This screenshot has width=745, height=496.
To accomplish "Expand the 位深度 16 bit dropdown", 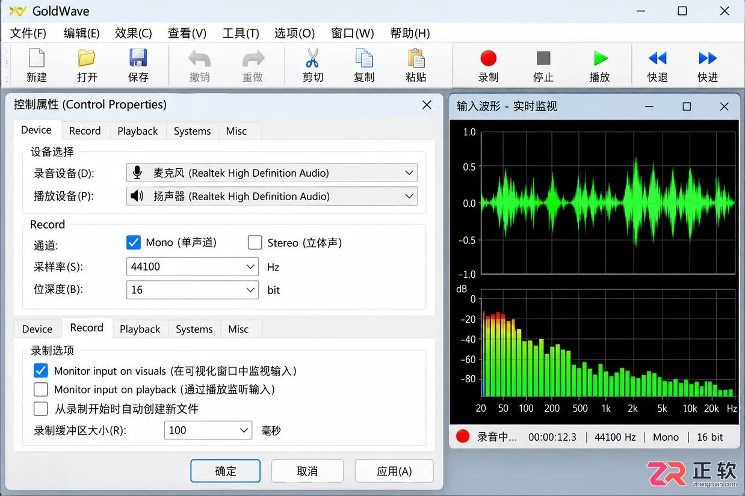I will tap(193, 290).
